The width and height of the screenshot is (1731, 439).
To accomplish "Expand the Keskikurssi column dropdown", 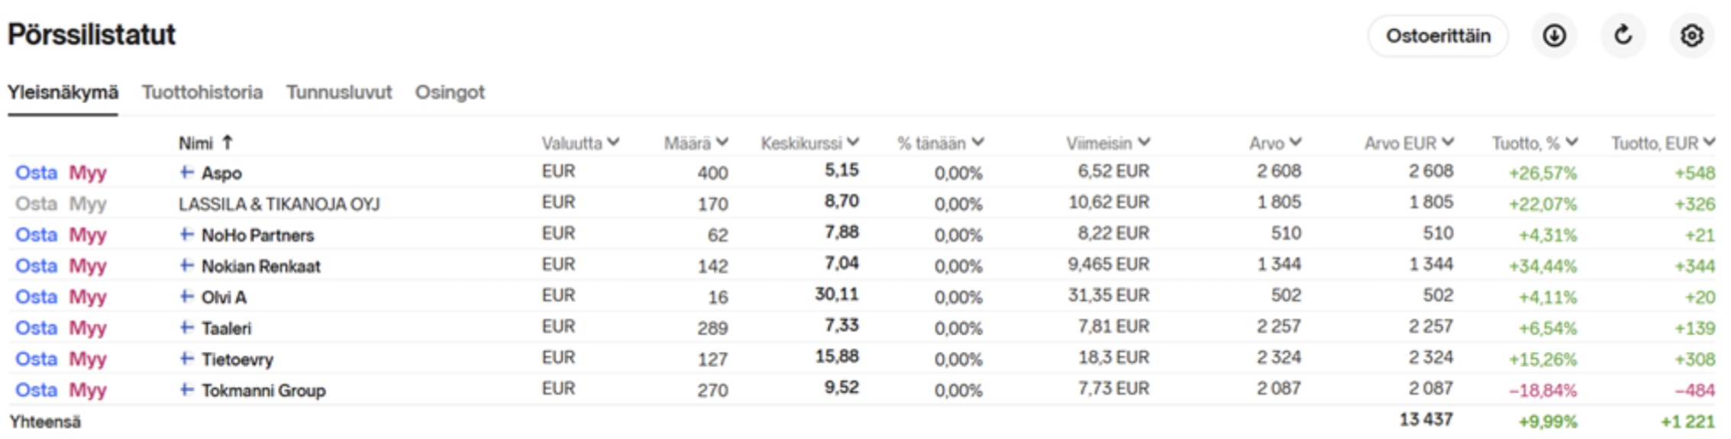I will (853, 143).
